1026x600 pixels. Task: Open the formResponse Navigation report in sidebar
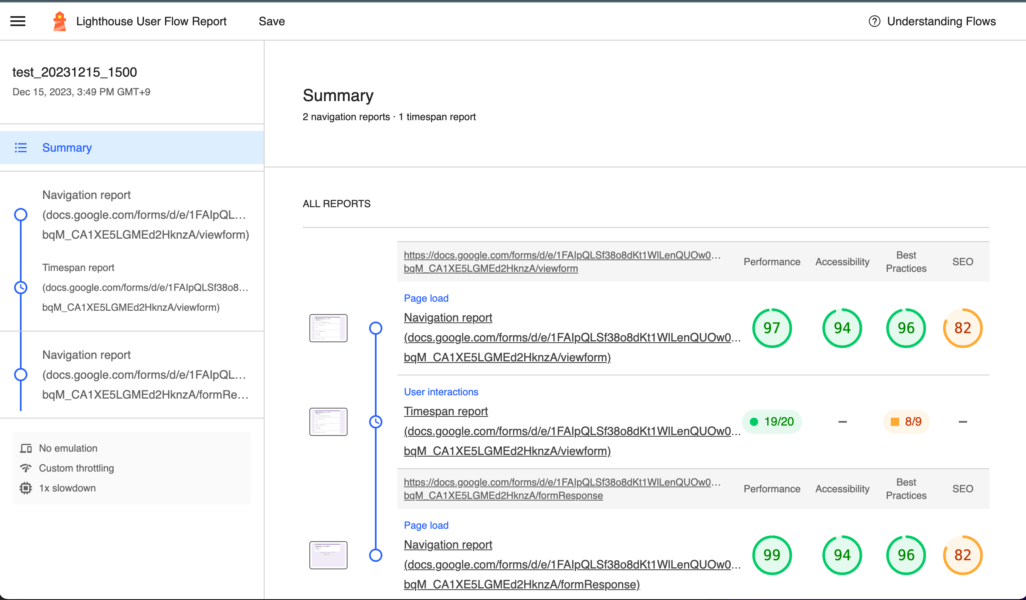click(145, 375)
